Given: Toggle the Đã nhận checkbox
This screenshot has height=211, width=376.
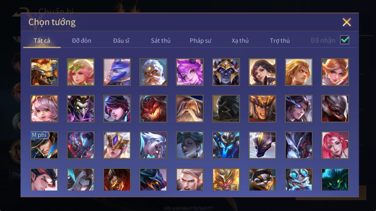Looking at the screenshot, I should pyautogui.click(x=345, y=40).
